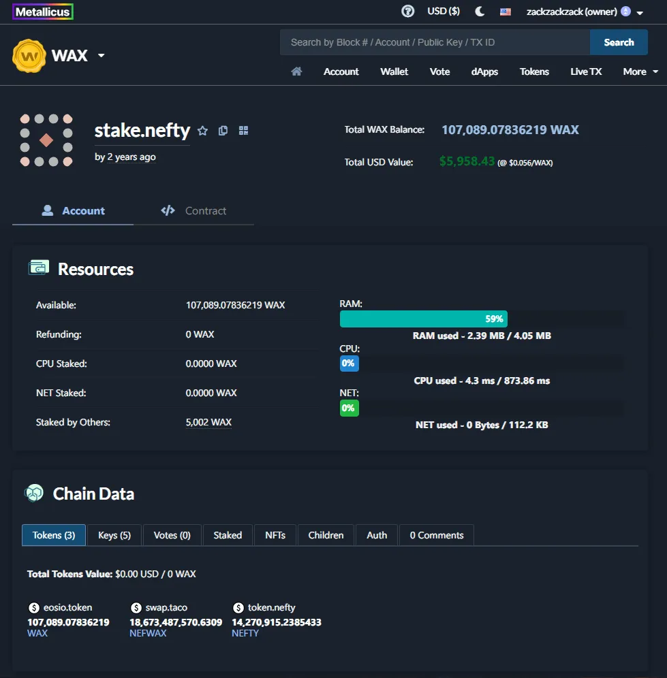
Task: Click the NEFWAX token symbol link
Action: pyautogui.click(x=148, y=633)
